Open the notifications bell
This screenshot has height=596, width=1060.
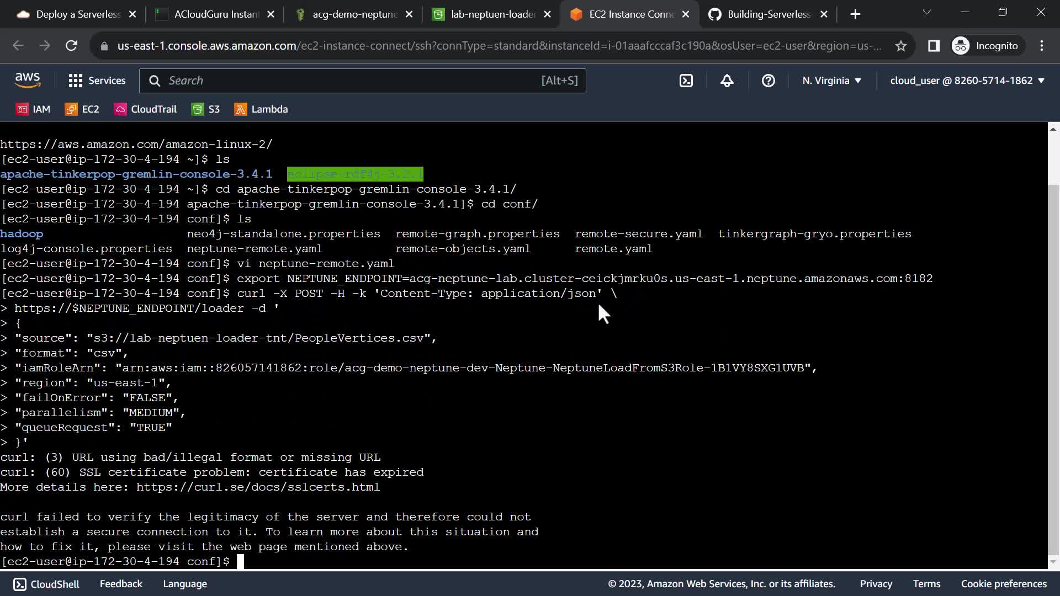tap(727, 81)
